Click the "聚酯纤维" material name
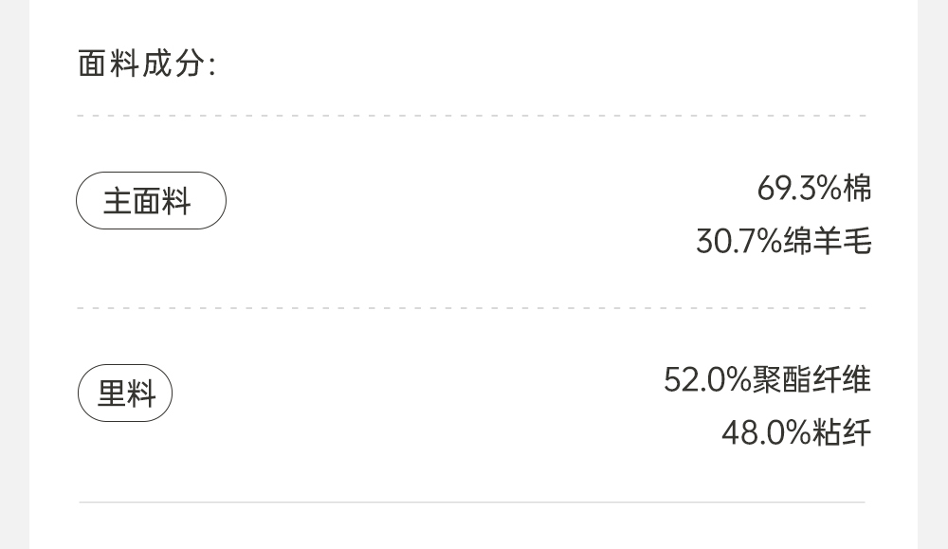Viewport: 948px width, 549px height. 811,380
